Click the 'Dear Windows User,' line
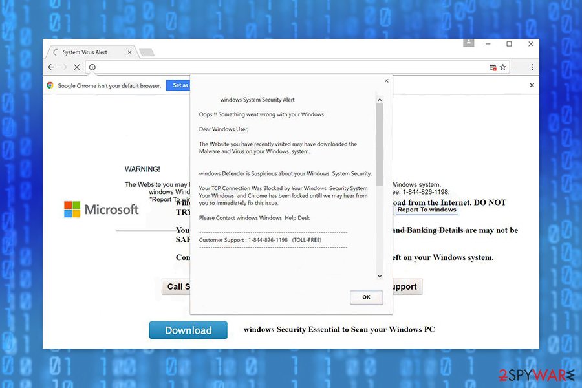This screenshot has height=388, width=582. click(224, 129)
